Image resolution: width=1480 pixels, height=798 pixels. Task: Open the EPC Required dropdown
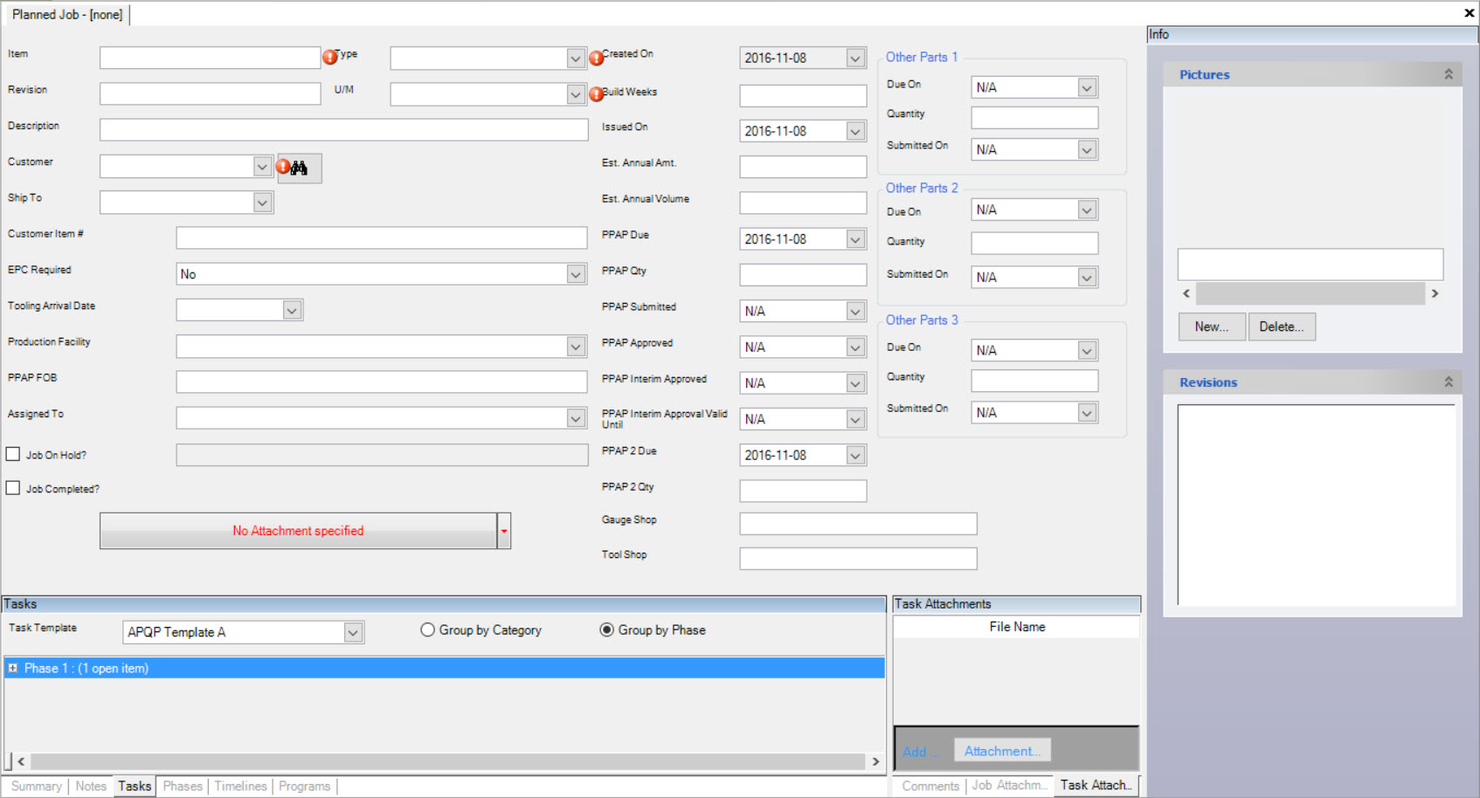click(576, 274)
